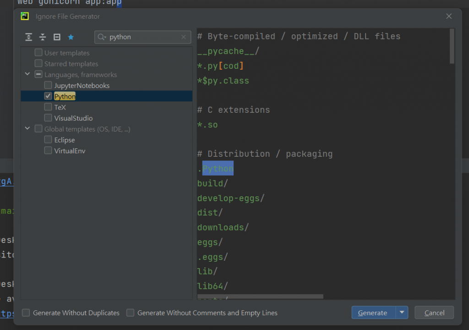Screen dimensions: 469x330
Task: Close the Ignore File Generator dialog
Action: click(x=449, y=16)
